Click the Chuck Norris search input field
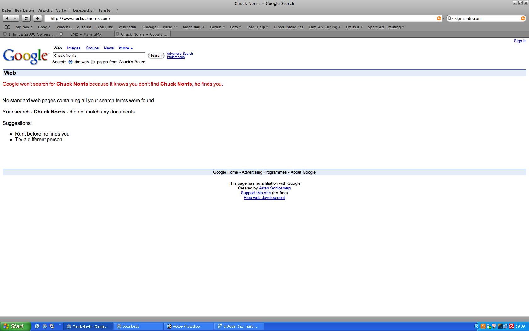 tap(99, 55)
